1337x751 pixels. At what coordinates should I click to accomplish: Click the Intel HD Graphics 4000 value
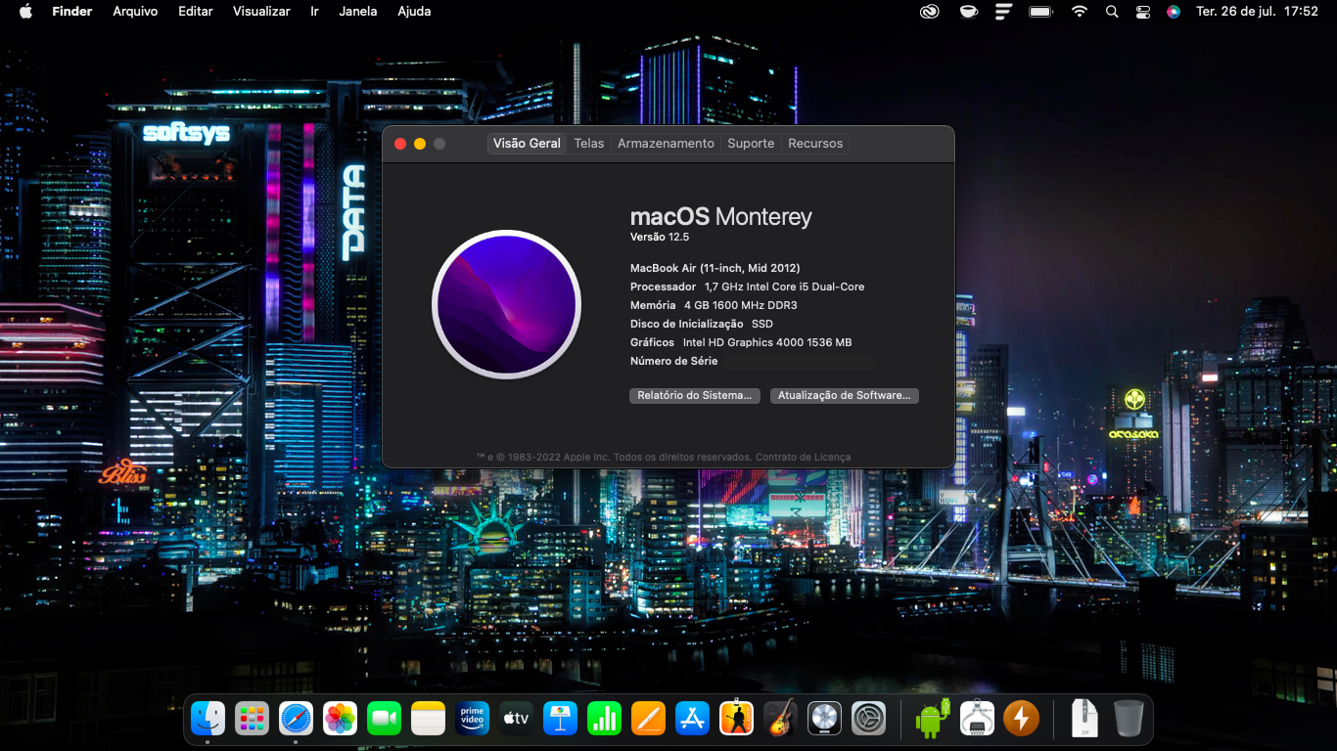pyautogui.click(x=767, y=342)
